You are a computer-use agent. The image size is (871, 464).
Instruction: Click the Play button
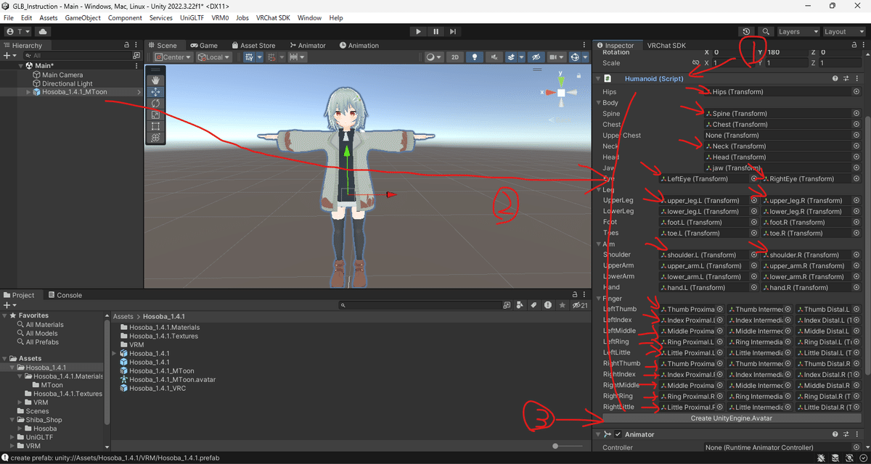click(x=418, y=32)
